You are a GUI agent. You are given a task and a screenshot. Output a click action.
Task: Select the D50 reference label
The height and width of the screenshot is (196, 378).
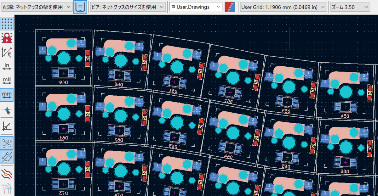pos(119,85)
